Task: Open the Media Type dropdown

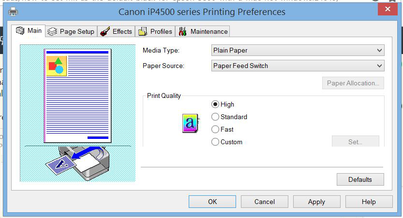Action: click(298, 50)
